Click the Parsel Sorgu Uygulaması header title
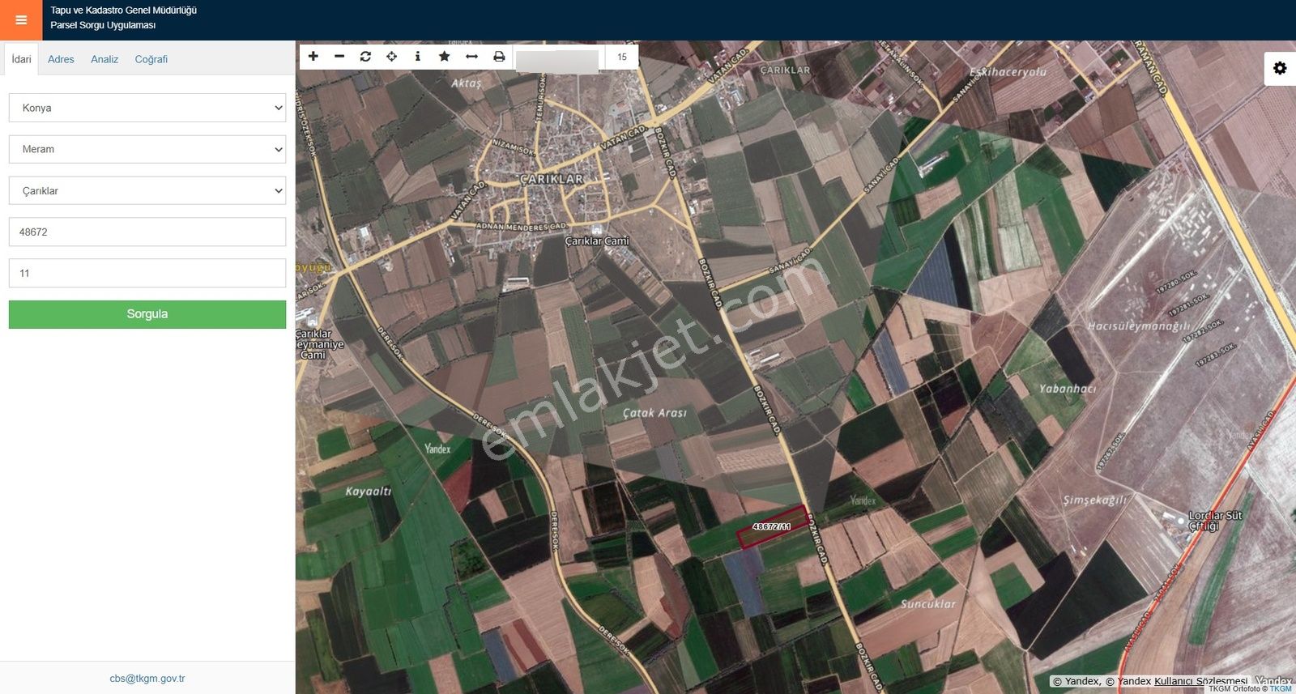Viewport: 1296px width, 694px height. [x=103, y=25]
